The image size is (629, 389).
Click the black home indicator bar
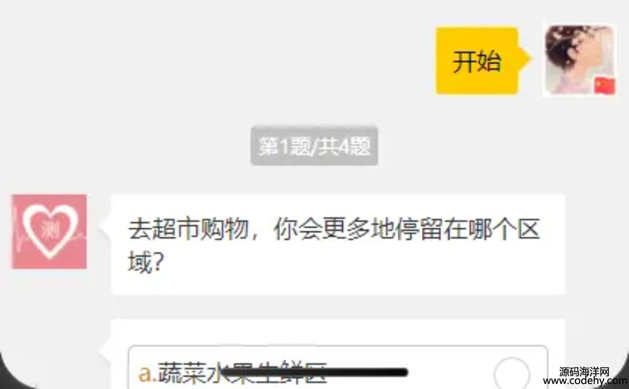[x=314, y=372]
